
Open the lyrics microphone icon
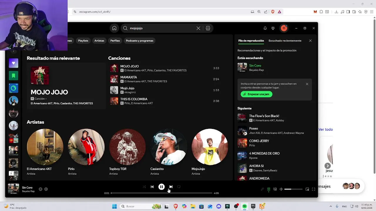(262, 189)
